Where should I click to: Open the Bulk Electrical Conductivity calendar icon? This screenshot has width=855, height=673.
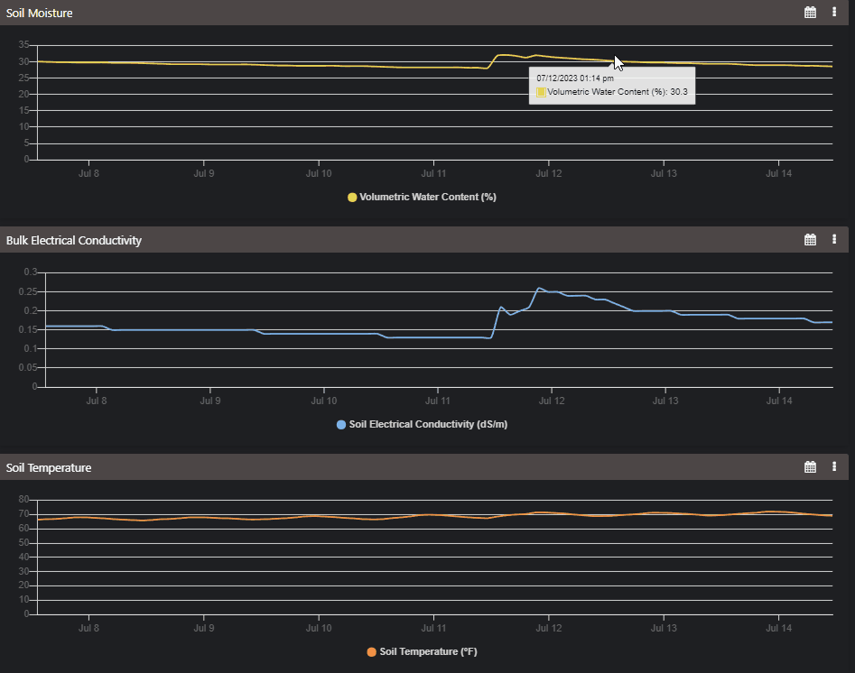click(x=810, y=239)
